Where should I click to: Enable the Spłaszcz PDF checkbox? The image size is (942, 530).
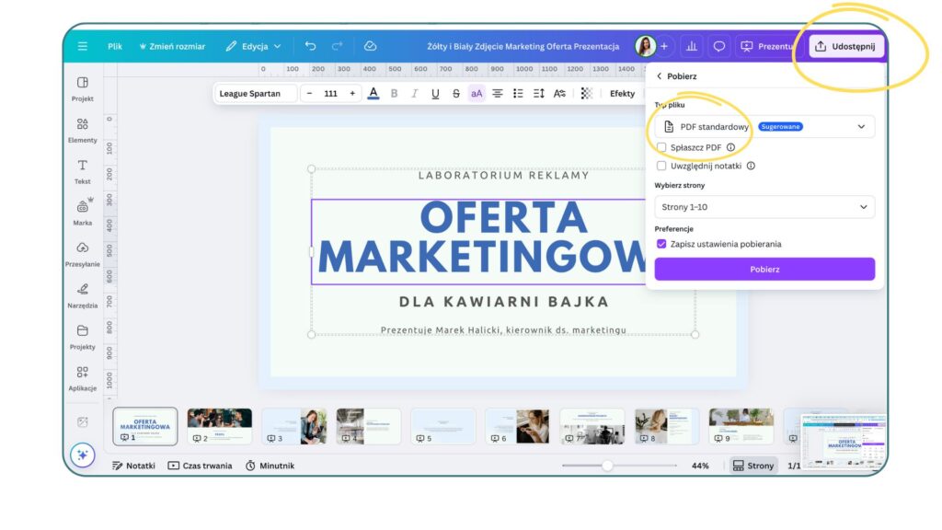[x=661, y=147]
